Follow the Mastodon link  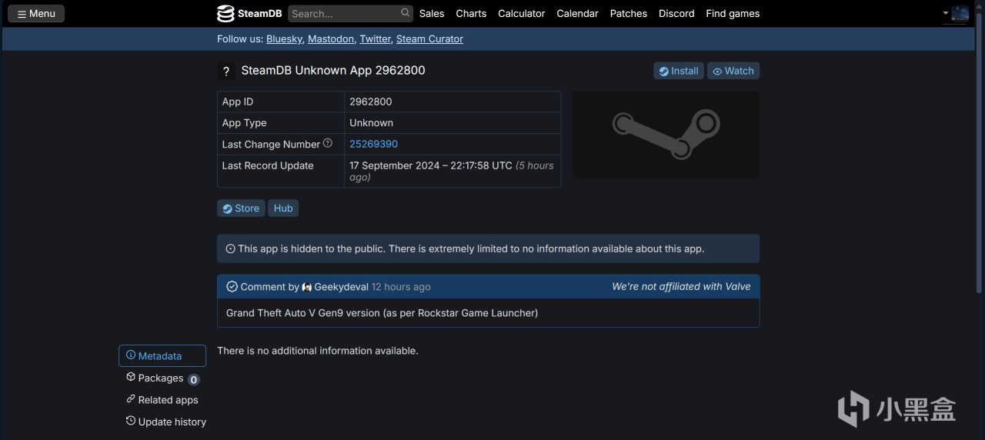pyautogui.click(x=331, y=38)
